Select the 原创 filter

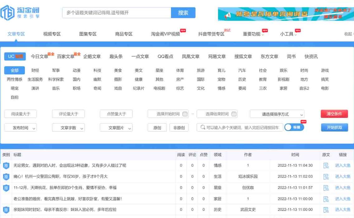157,127
